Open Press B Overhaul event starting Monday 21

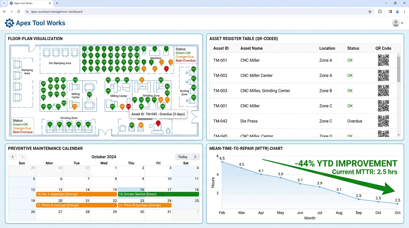click(76, 205)
